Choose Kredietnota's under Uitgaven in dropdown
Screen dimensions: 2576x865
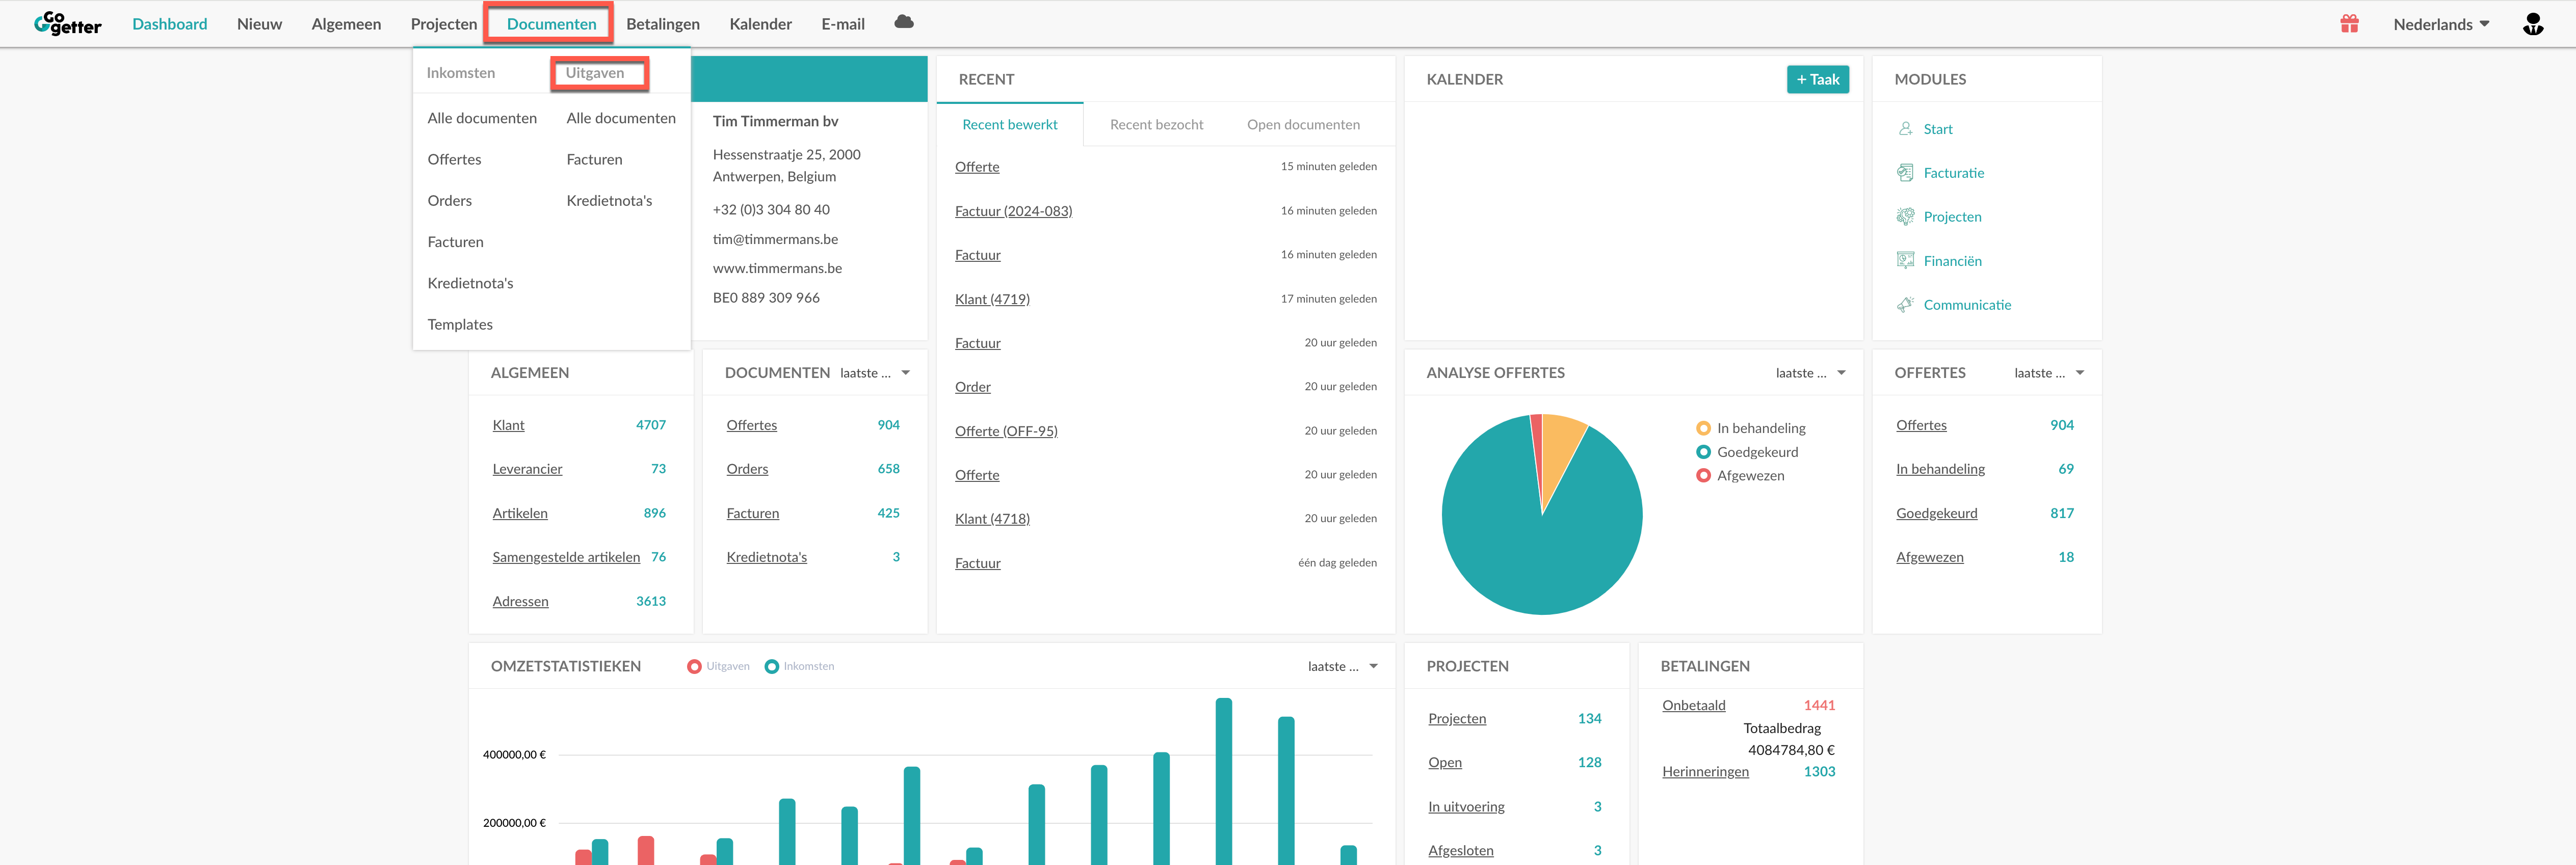coord(609,201)
